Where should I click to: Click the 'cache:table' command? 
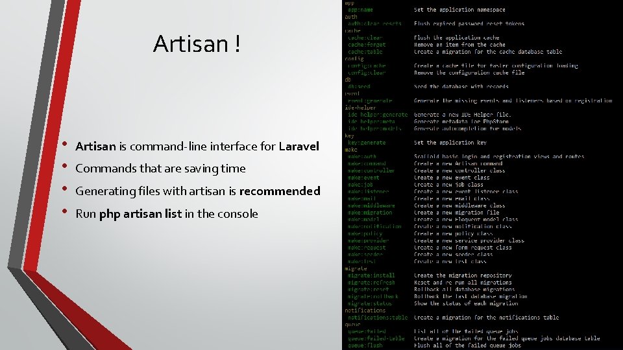pos(365,52)
